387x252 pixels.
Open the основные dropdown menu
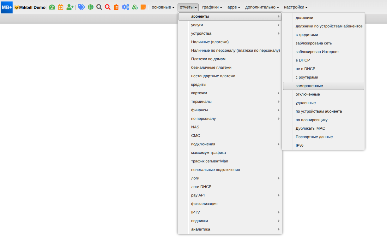tap(163, 7)
